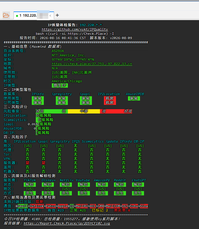The height and width of the screenshot is (229, 199).
Task: Click the red 极高 end of risk bar
Action: pos(128,111)
